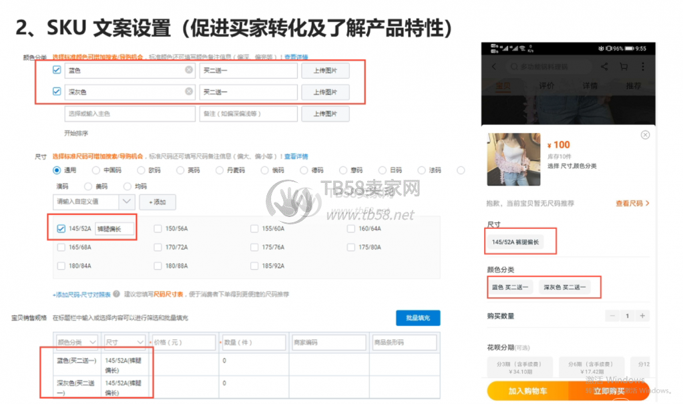The width and height of the screenshot is (683, 404).
Task: Tap the back arrow in phone preview
Action: coord(494,67)
